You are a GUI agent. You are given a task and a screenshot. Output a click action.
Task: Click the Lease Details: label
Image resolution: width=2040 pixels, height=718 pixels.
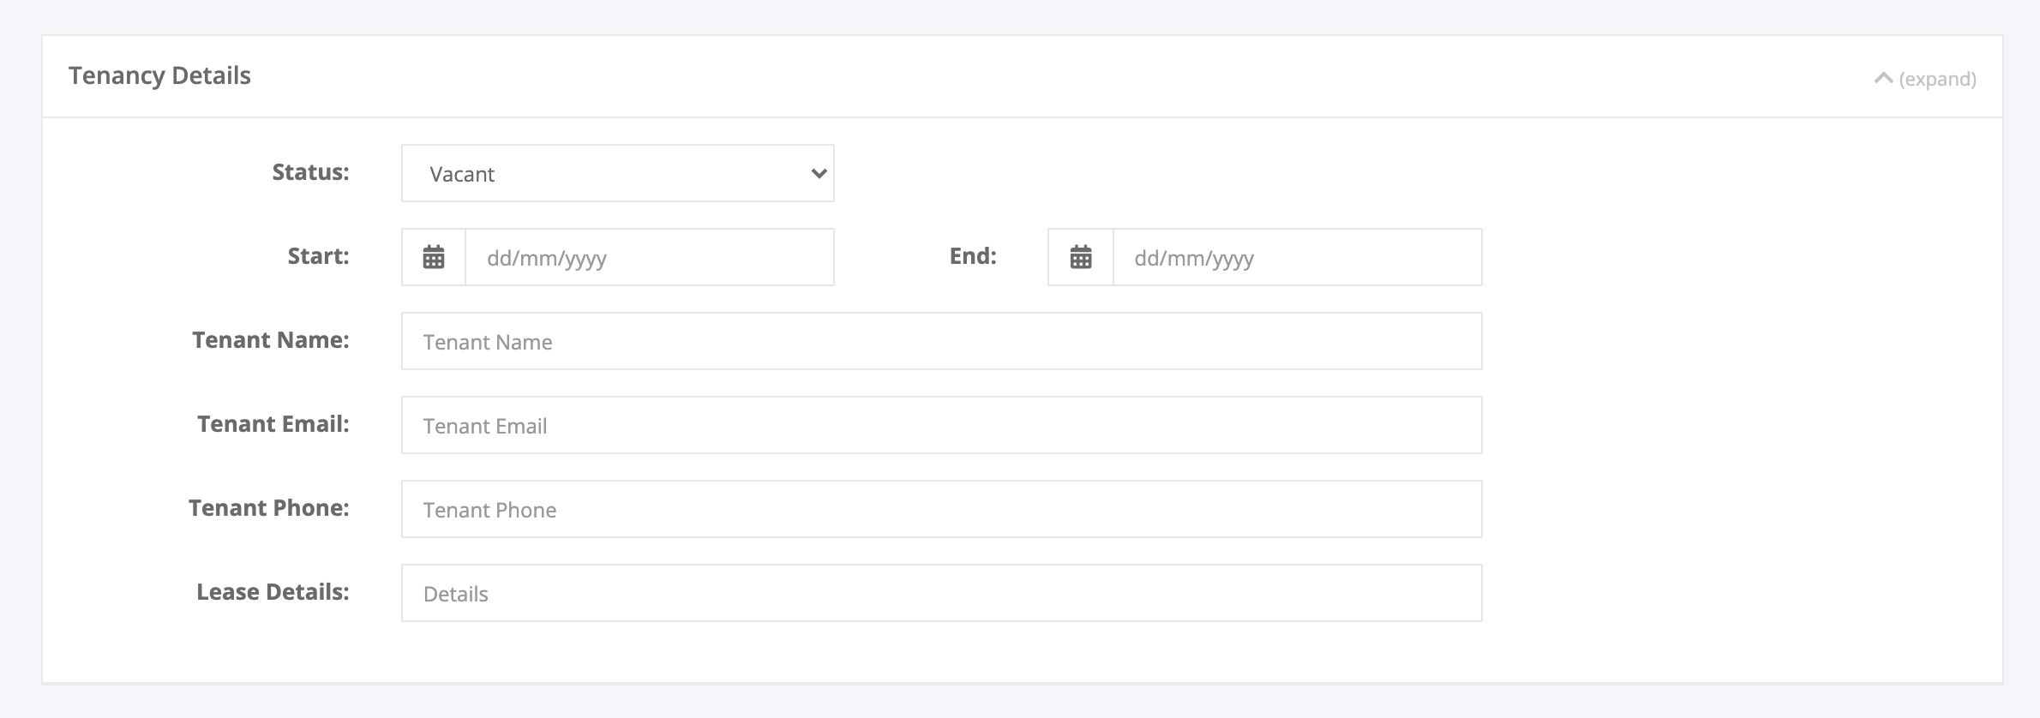(273, 592)
